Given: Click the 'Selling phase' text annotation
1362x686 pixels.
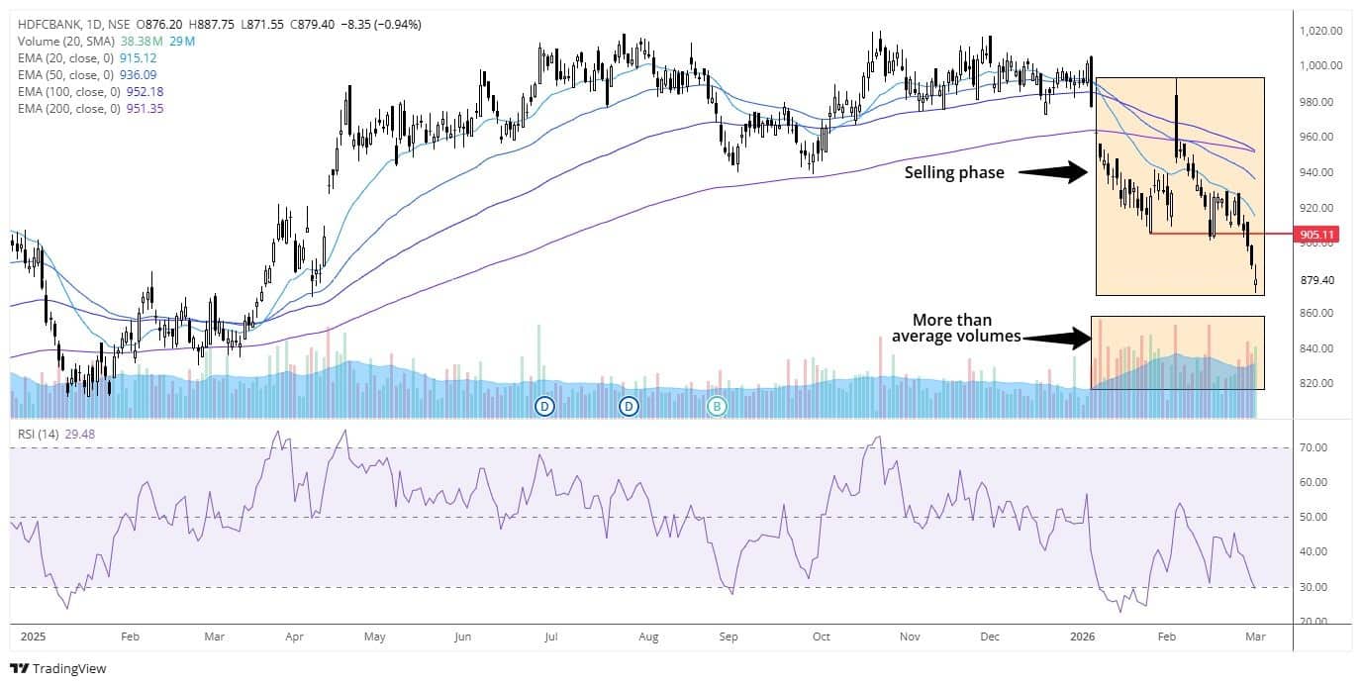Looking at the screenshot, I should coord(954,172).
